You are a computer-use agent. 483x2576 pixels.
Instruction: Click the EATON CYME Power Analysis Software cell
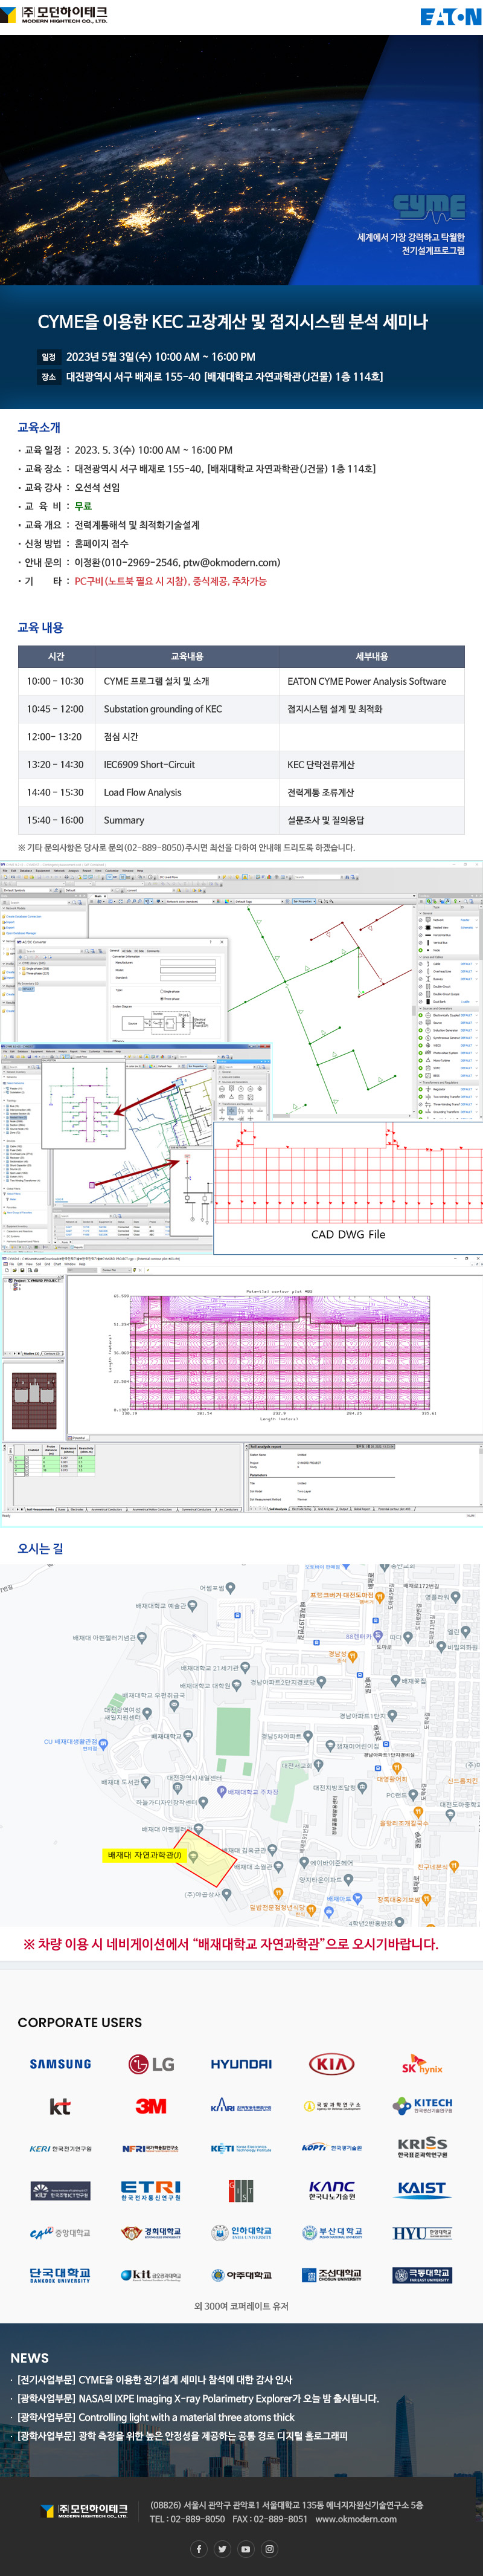[x=373, y=681]
